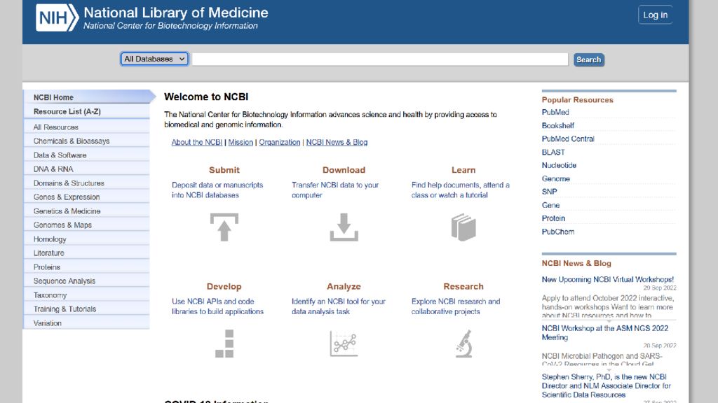Follow the NCBI News & Blog link under the welcome text
This screenshot has height=403, width=718.
click(x=337, y=142)
